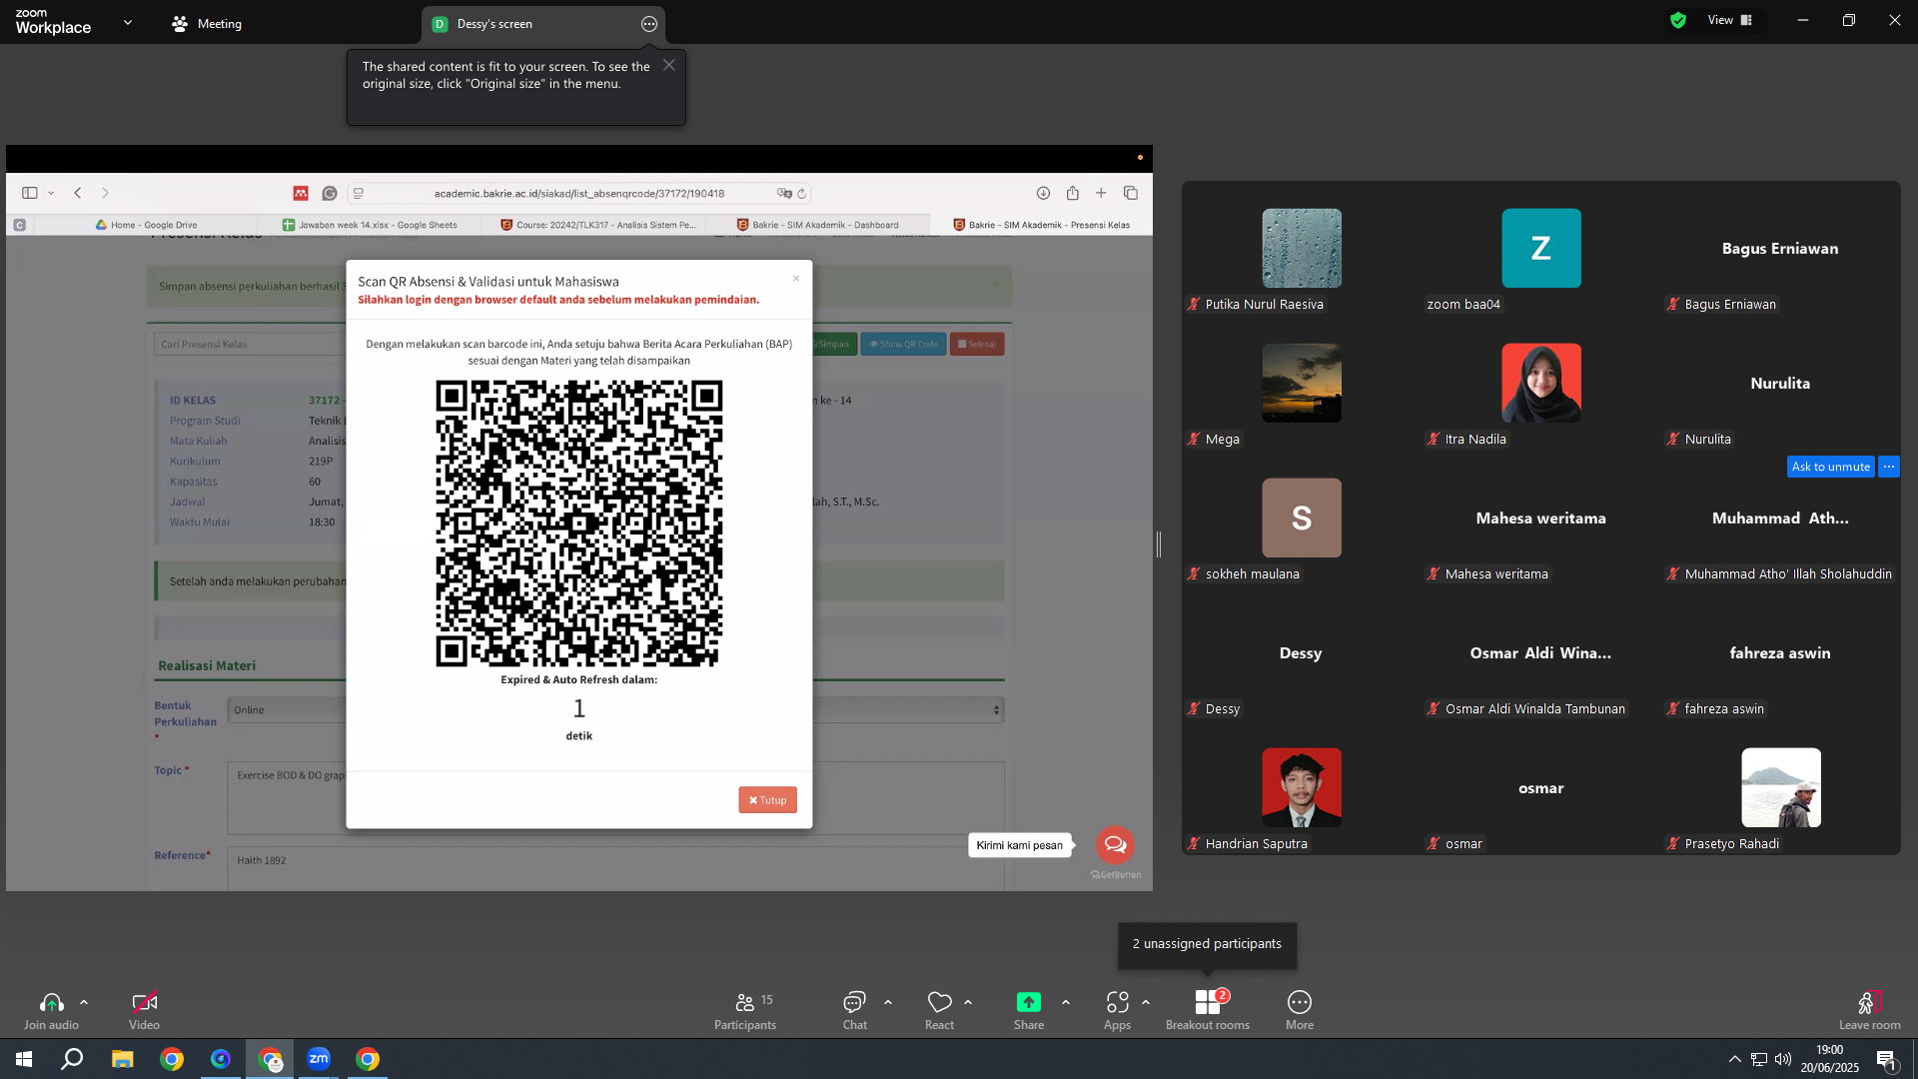The height and width of the screenshot is (1079, 1918).
Task: Click the browser sidebar toggle icon
Action: point(30,193)
